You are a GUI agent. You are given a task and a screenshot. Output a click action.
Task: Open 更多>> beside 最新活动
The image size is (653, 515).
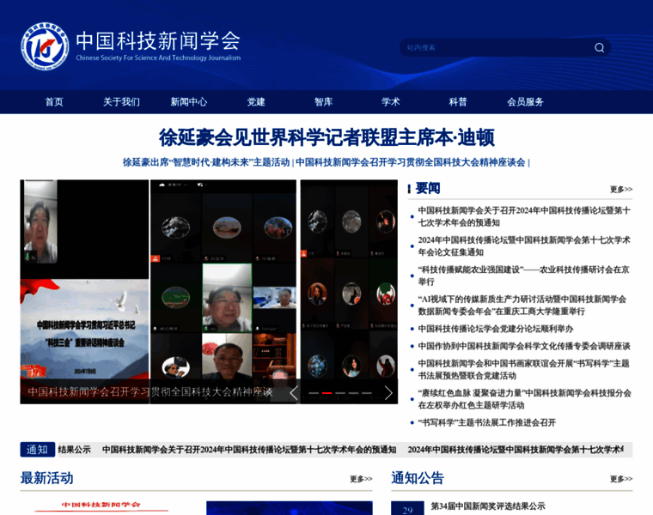point(361,479)
